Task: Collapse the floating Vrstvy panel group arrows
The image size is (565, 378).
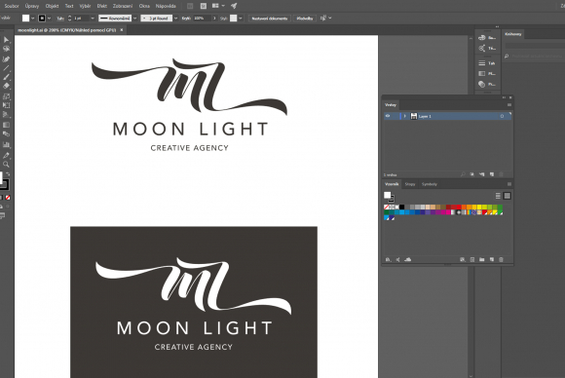Action: [x=504, y=97]
